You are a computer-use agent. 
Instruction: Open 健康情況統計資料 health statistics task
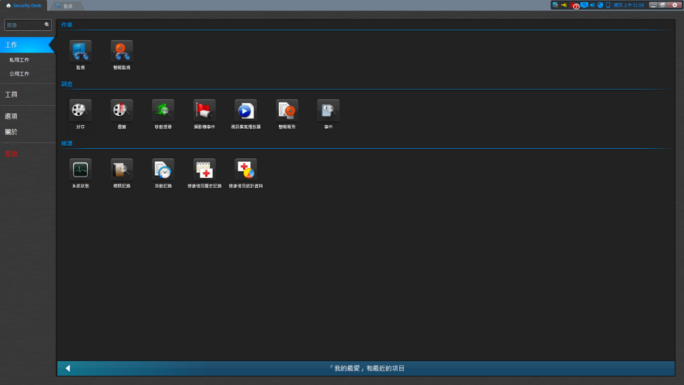tap(246, 169)
